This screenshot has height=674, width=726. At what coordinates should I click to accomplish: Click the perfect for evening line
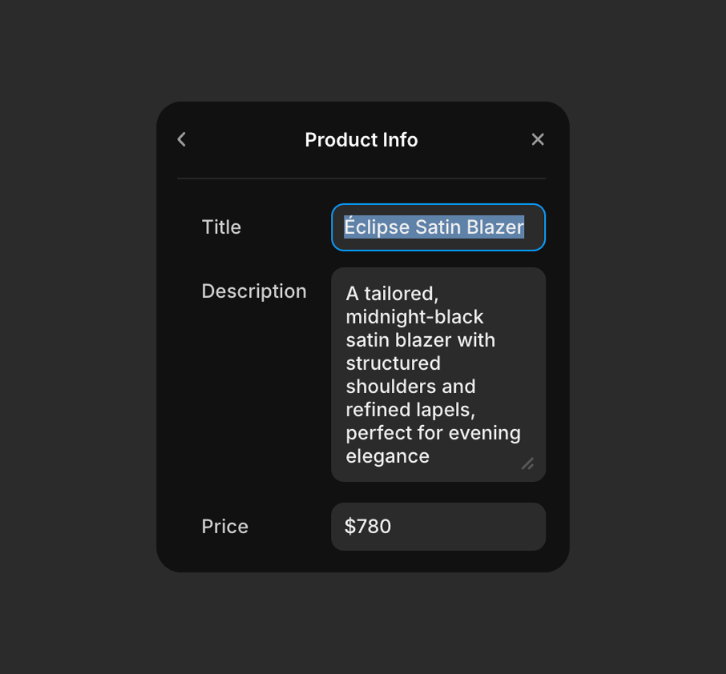tap(433, 433)
